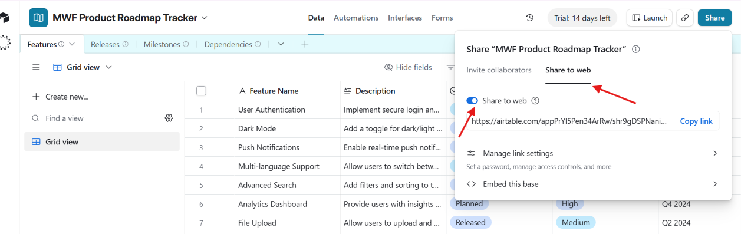Viewport: 741px width, 234px height.
Task: Click Create new... in sidebar
Action: 60,97
